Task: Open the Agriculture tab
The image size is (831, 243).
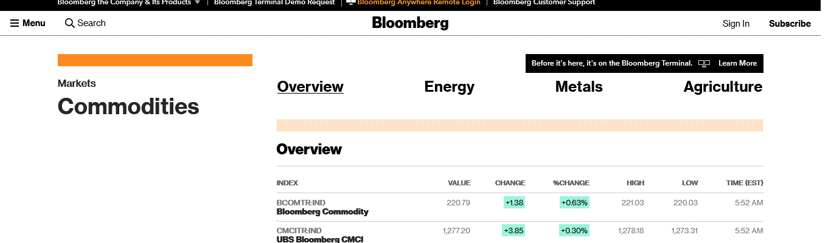Action: (723, 87)
